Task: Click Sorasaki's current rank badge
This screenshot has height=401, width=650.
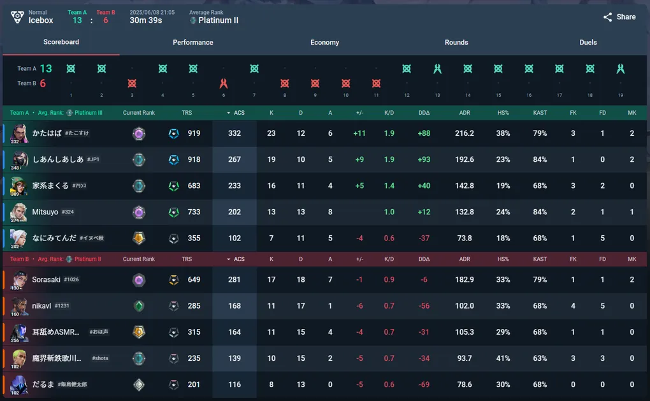Action: click(139, 280)
